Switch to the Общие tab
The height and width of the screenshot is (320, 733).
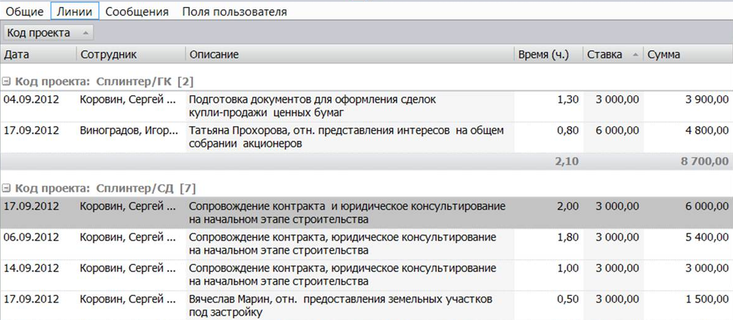pyautogui.click(x=25, y=11)
